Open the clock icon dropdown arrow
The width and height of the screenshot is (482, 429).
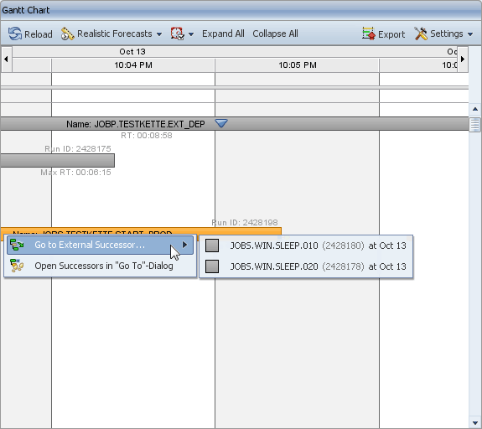191,34
